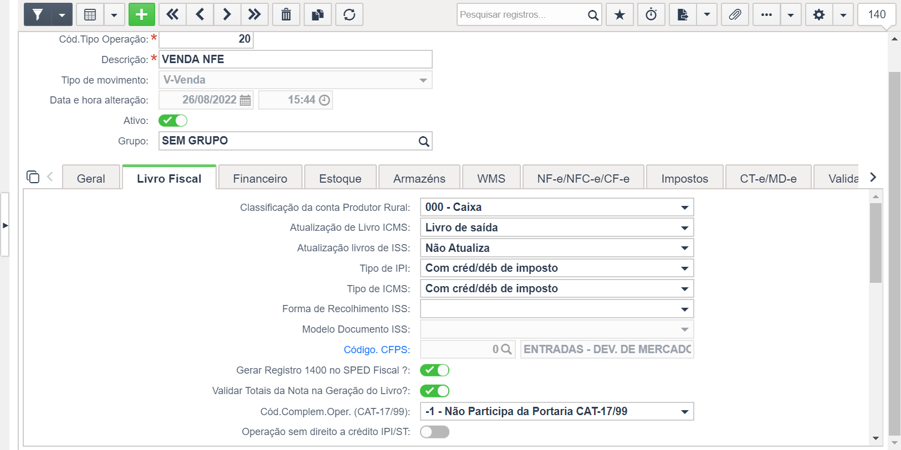901x450 pixels.
Task: Expand export options dropdown arrow
Action: [707, 14]
